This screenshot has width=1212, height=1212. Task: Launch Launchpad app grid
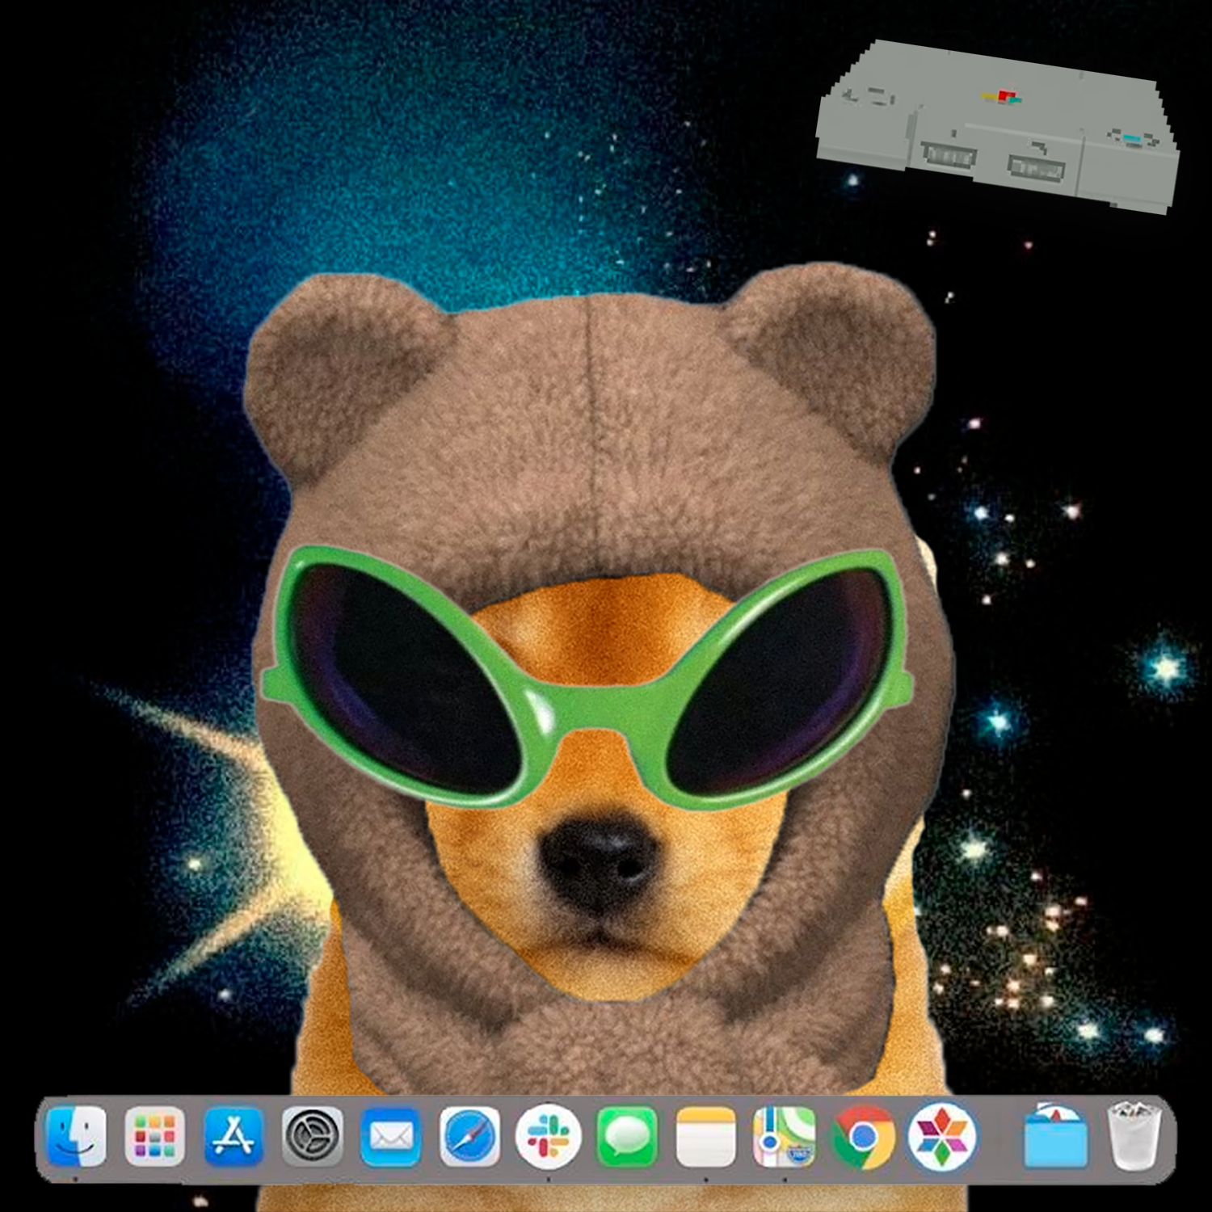click(154, 1137)
